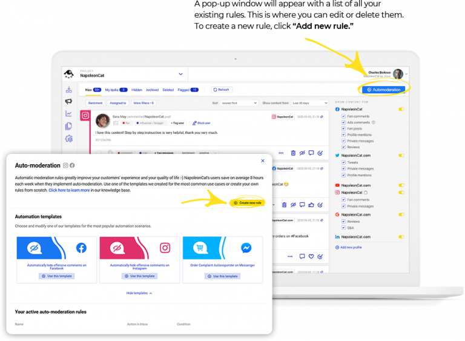465x341 pixels.
Task: Toggle the Facebook NapoleonCat profile switch
Action: tap(401, 109)
